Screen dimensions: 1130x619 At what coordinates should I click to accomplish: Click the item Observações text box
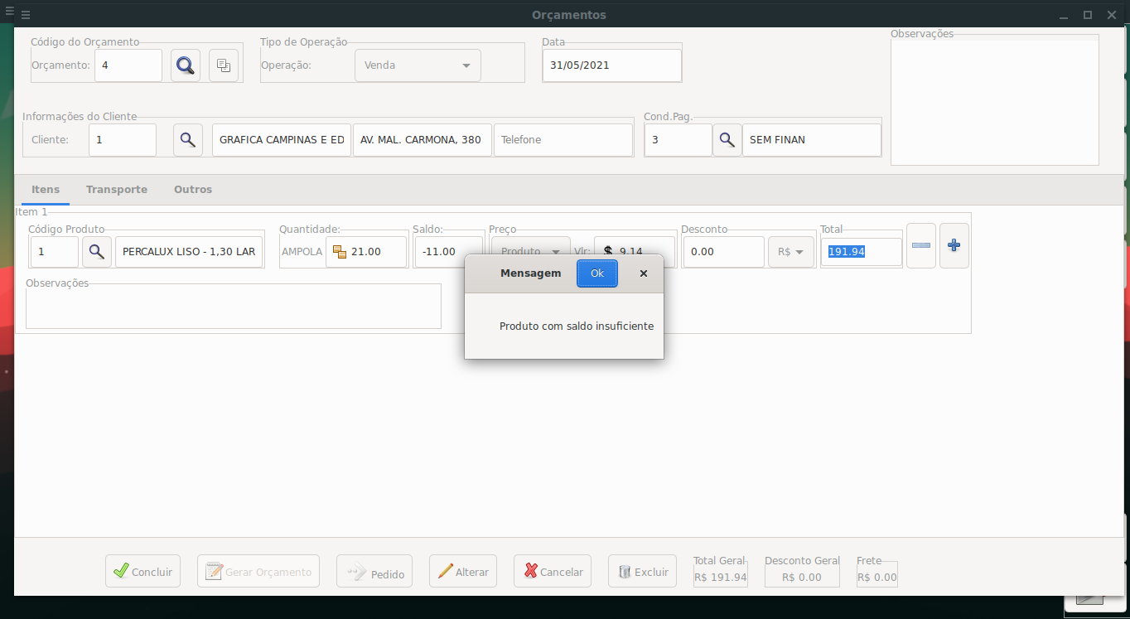[x=234, y=307]
